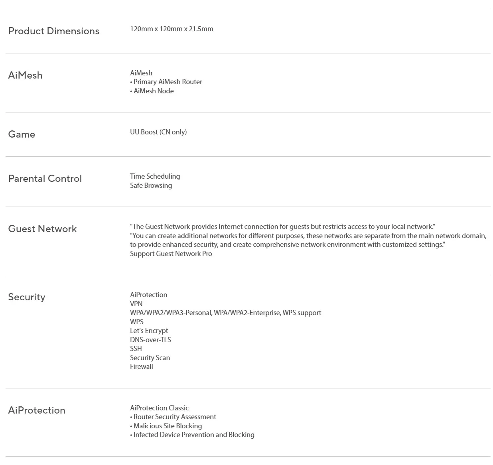Click the Guest Network heading
Image resolution: width=493 pixels, height=465 pixels.
pos(42,229)
